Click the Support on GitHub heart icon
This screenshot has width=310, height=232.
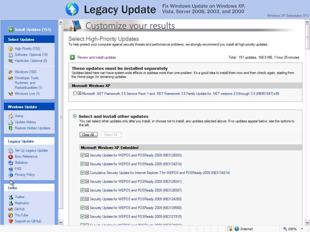(x=11, y=221)
